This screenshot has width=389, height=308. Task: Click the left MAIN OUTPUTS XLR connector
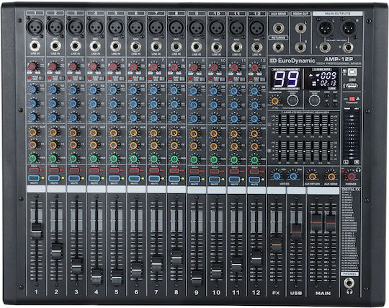point(324,28)
